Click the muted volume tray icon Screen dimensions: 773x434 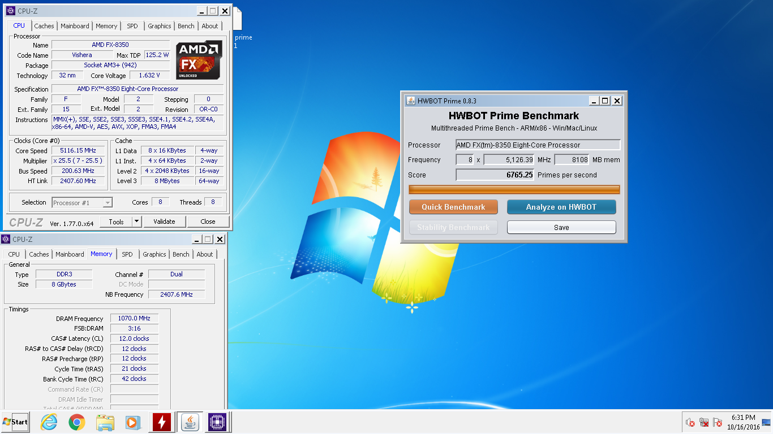click(690, 422)
